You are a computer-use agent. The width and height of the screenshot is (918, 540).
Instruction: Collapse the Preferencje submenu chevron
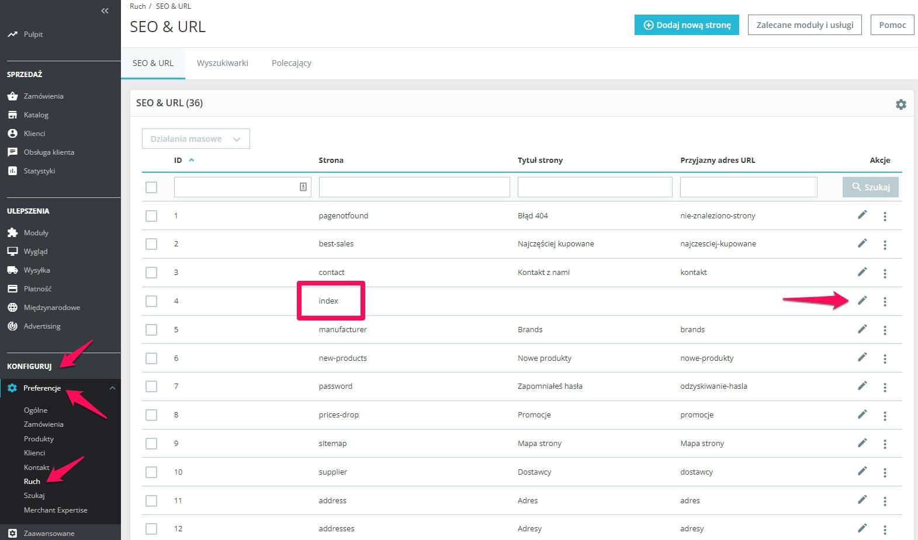[112, 388]
